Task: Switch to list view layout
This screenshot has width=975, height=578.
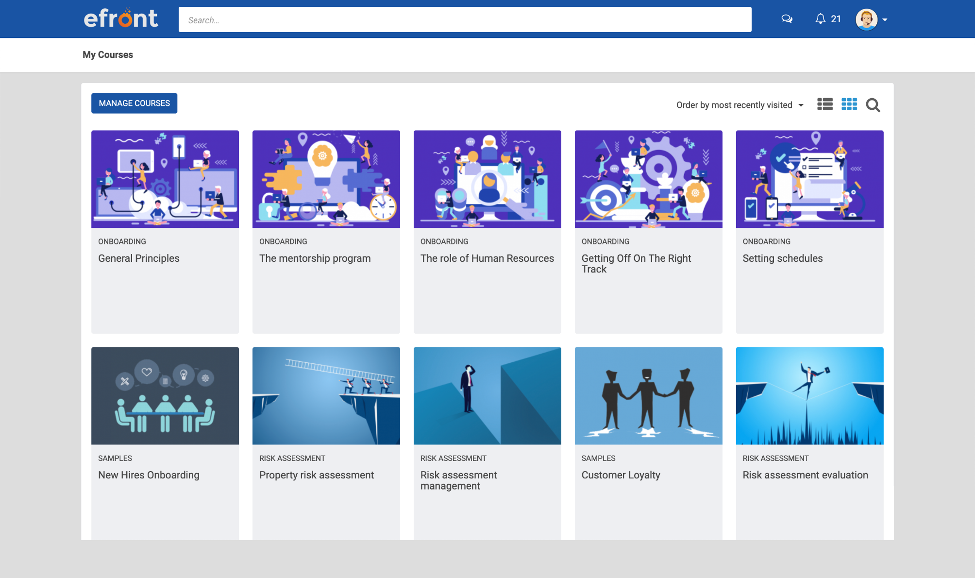Action: tap(824, 104)
